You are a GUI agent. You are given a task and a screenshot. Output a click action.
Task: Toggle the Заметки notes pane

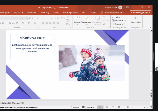[75, 107]
